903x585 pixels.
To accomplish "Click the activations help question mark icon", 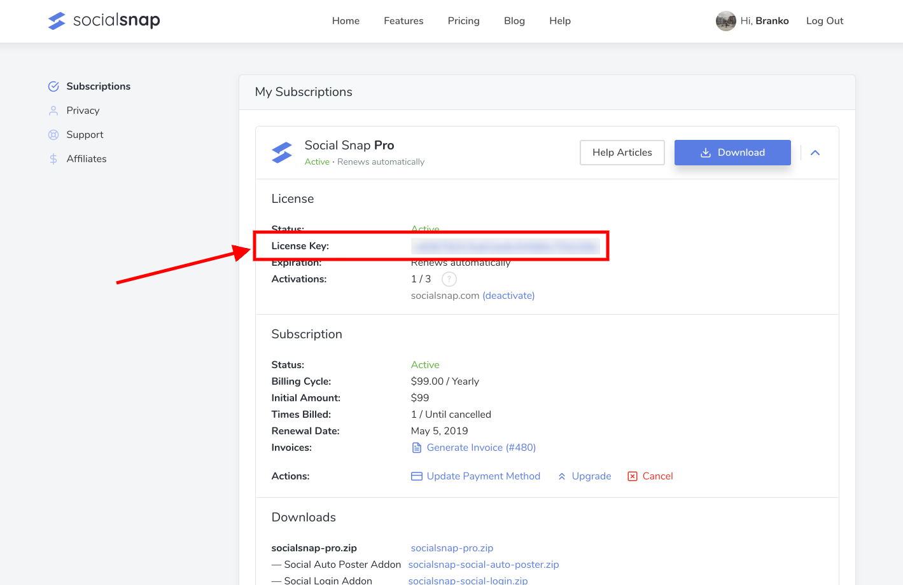I will (x=449, y=279).
